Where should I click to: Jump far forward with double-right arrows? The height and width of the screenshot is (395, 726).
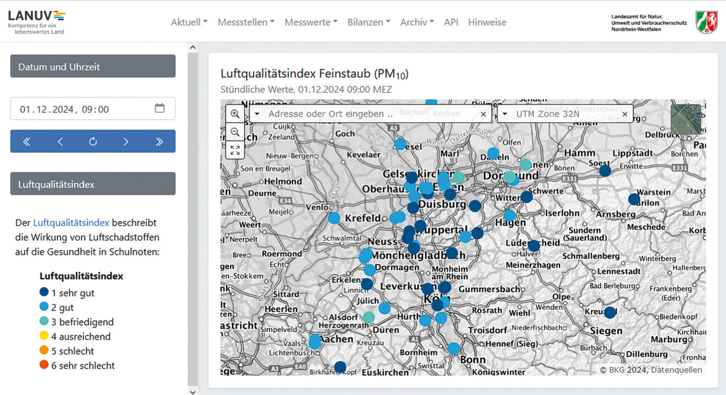click(159, 141)
